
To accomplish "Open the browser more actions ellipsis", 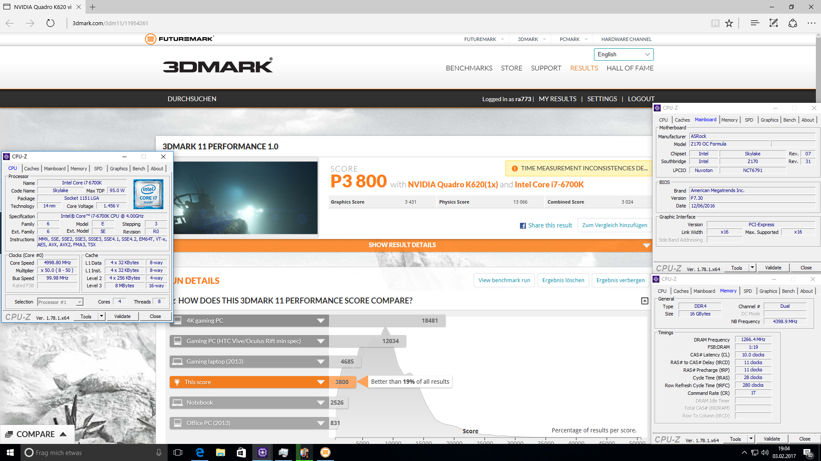I will click(811, 23).
